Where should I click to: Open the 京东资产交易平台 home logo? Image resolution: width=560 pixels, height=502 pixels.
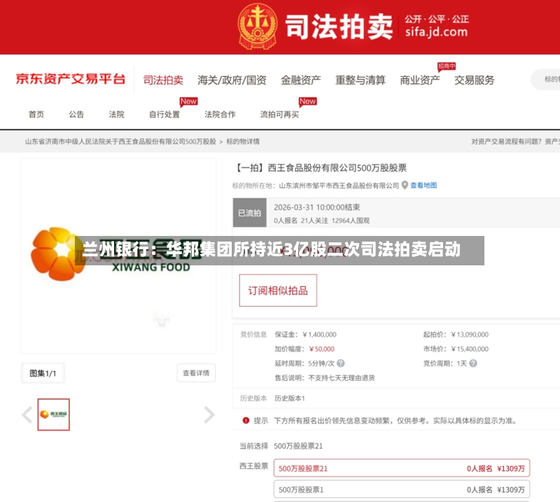click(71, 79)
